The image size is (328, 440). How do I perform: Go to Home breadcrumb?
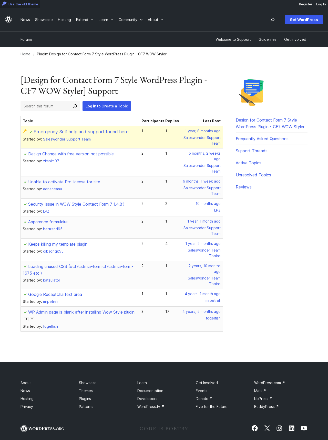tap(25, 54)
